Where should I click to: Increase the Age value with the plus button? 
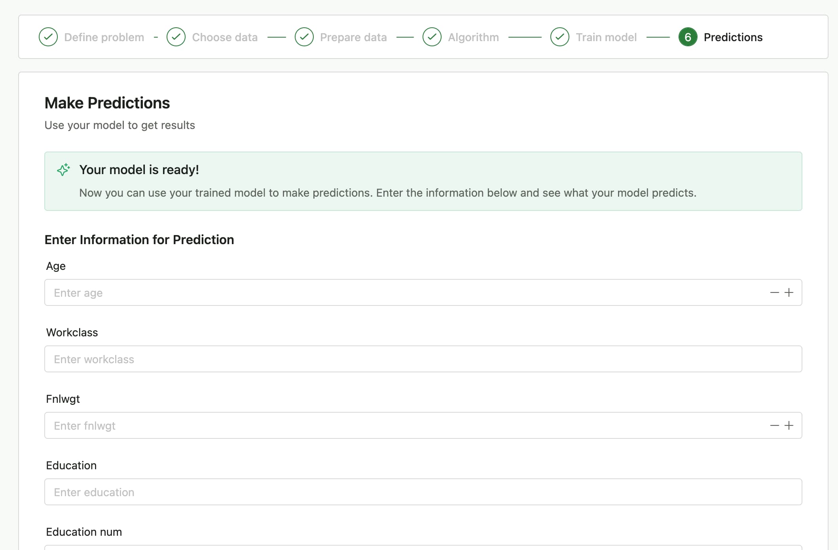[x=789, y=293]
